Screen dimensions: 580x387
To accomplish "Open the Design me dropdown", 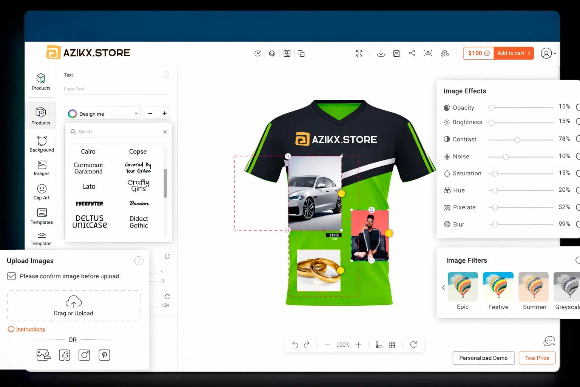I will click(x=102, y=113).
